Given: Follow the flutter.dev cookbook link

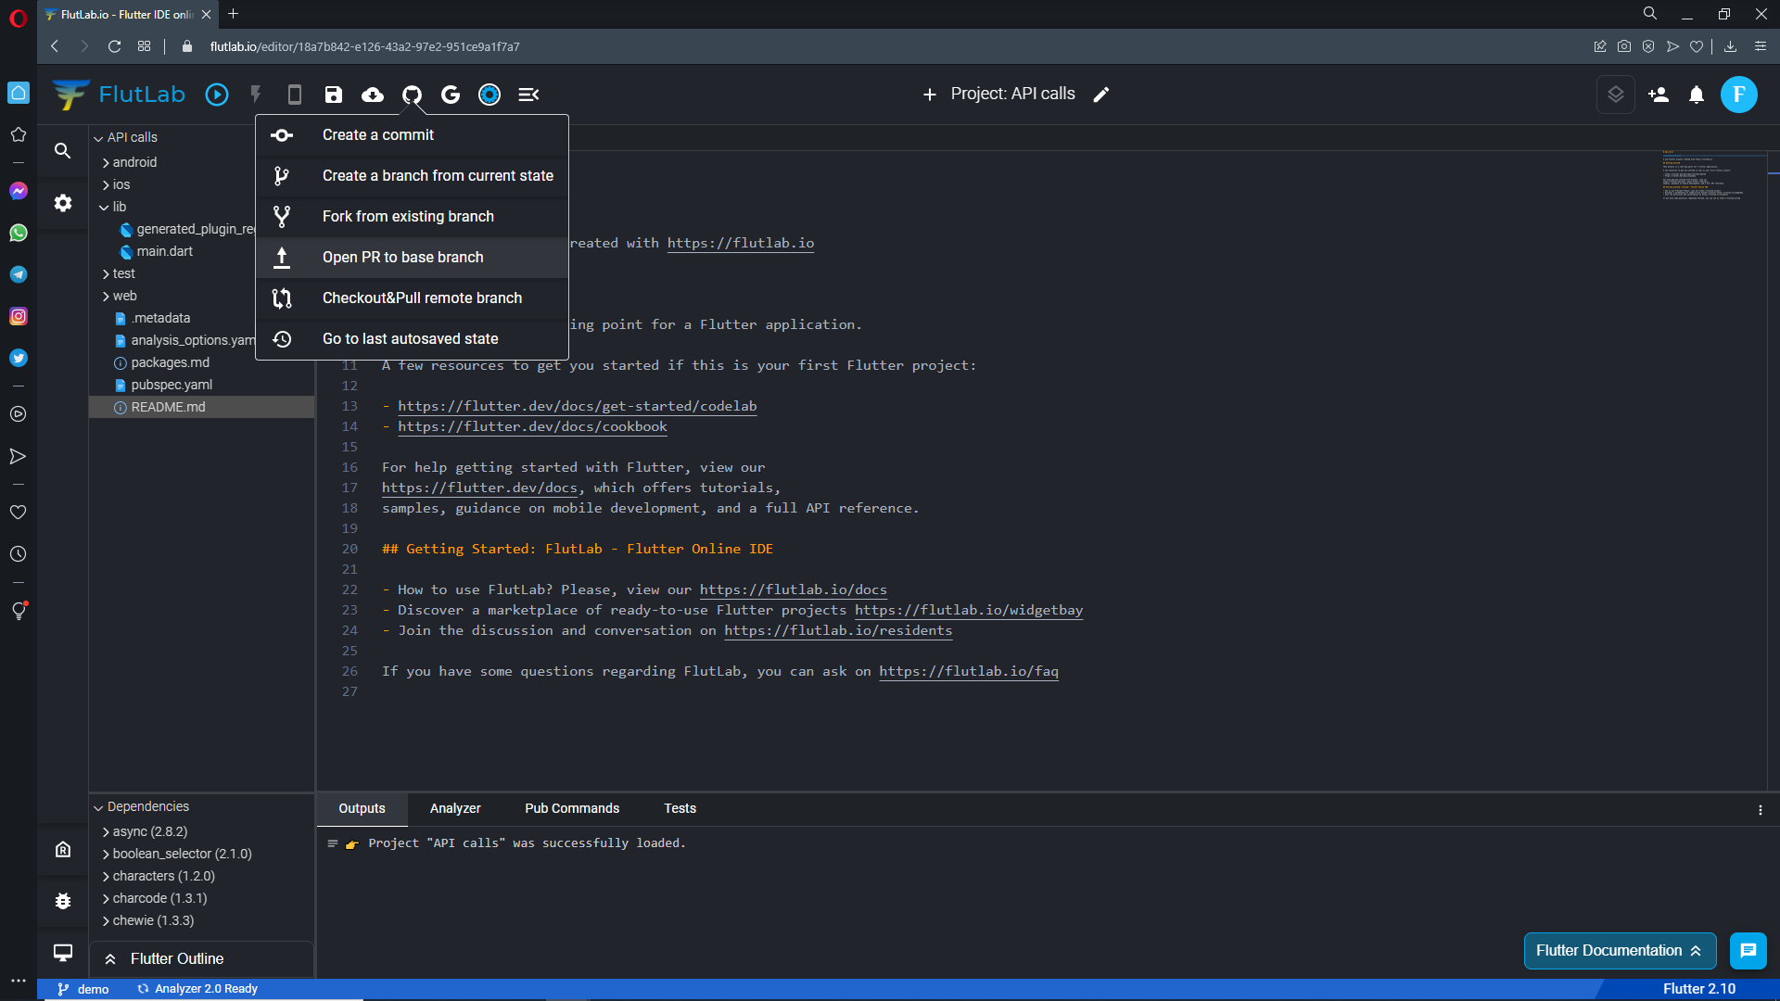Looking at the screenshot, I should click(x=532, y=426).
